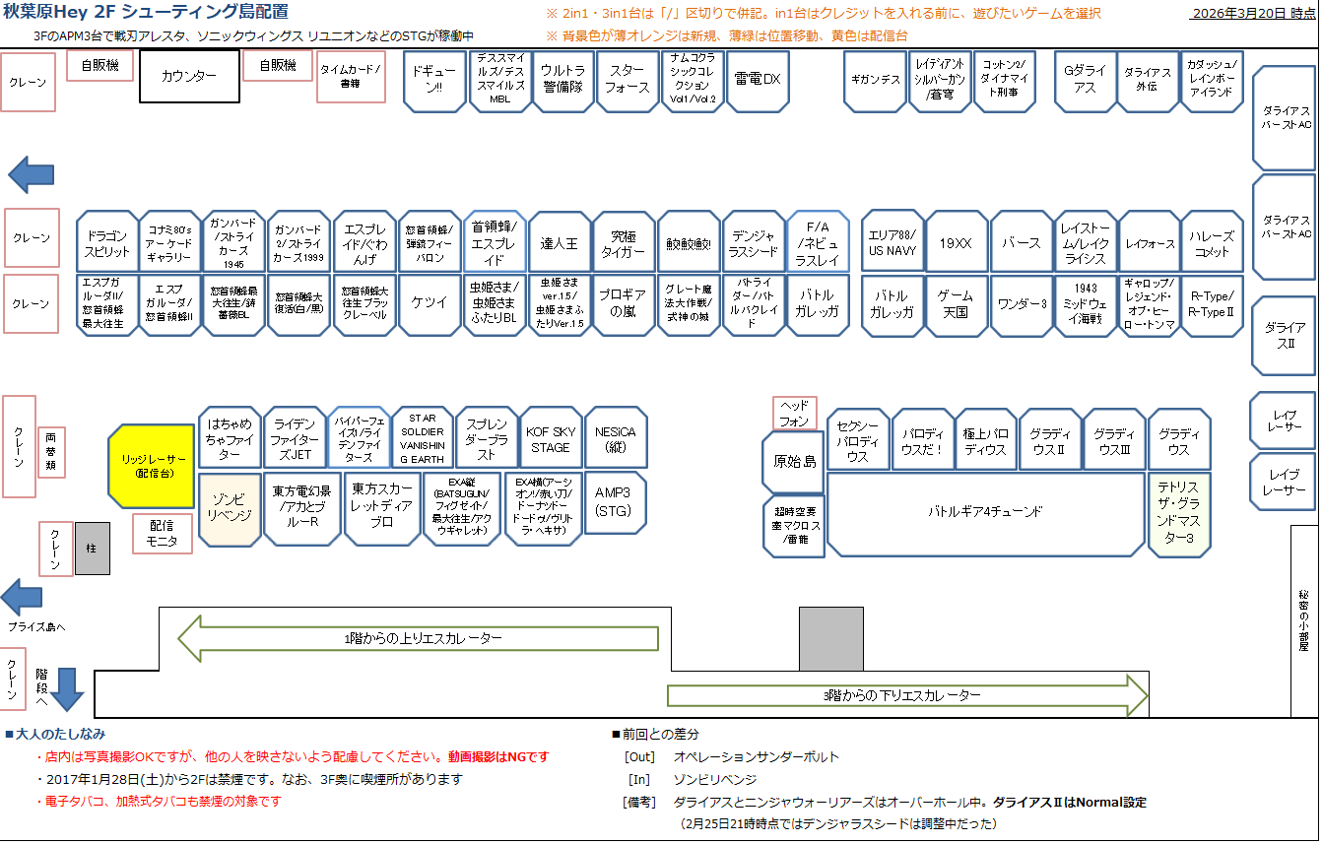Select the 雷電DX cabinet
The image size is (1322, 844).
point(757,80)
